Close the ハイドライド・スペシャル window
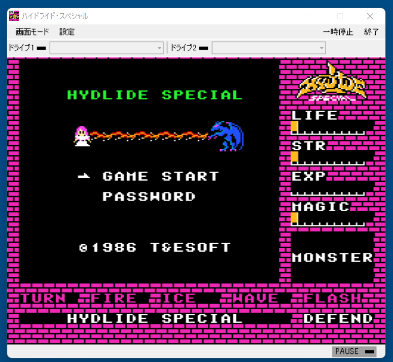This screenshot has height=362, width=393. 370,16
